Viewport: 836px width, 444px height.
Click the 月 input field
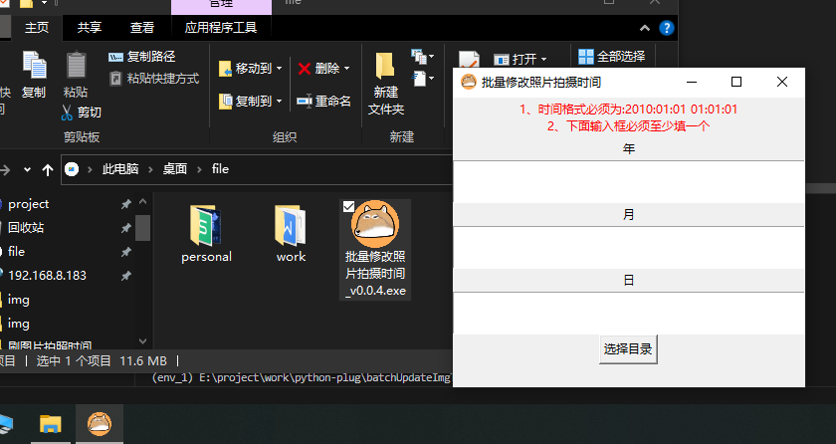click(x=629, y=247)
